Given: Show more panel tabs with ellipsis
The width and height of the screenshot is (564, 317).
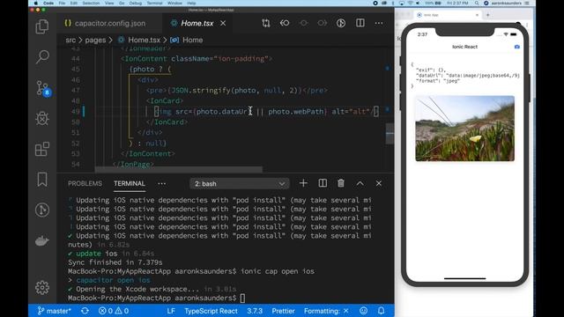Looking at the screenshot, I should pyautogui.click(x=162, y=184).
